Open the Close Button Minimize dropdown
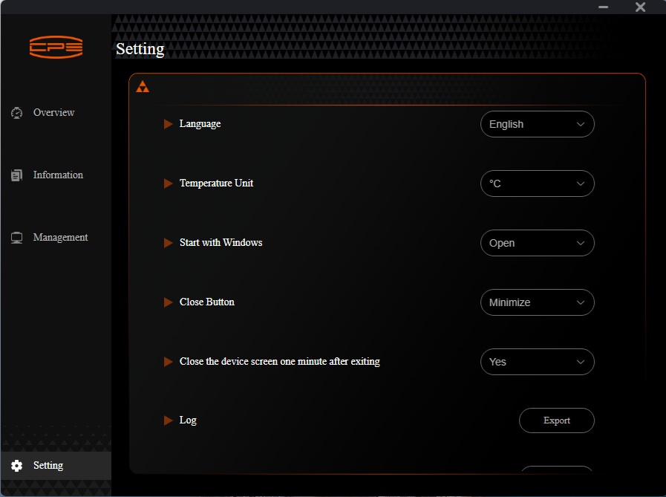The height and width of the screenshot is (497, 666). (538, 302)
